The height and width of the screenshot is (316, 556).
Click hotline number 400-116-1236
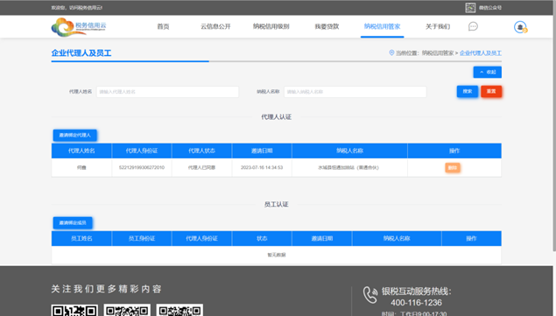tap(416, 303)
